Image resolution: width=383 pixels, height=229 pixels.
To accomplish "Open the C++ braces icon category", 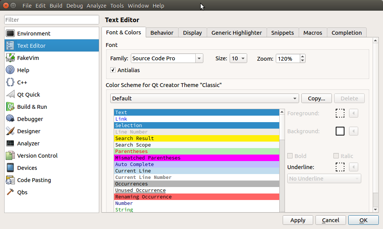I will tap(10, 82).
